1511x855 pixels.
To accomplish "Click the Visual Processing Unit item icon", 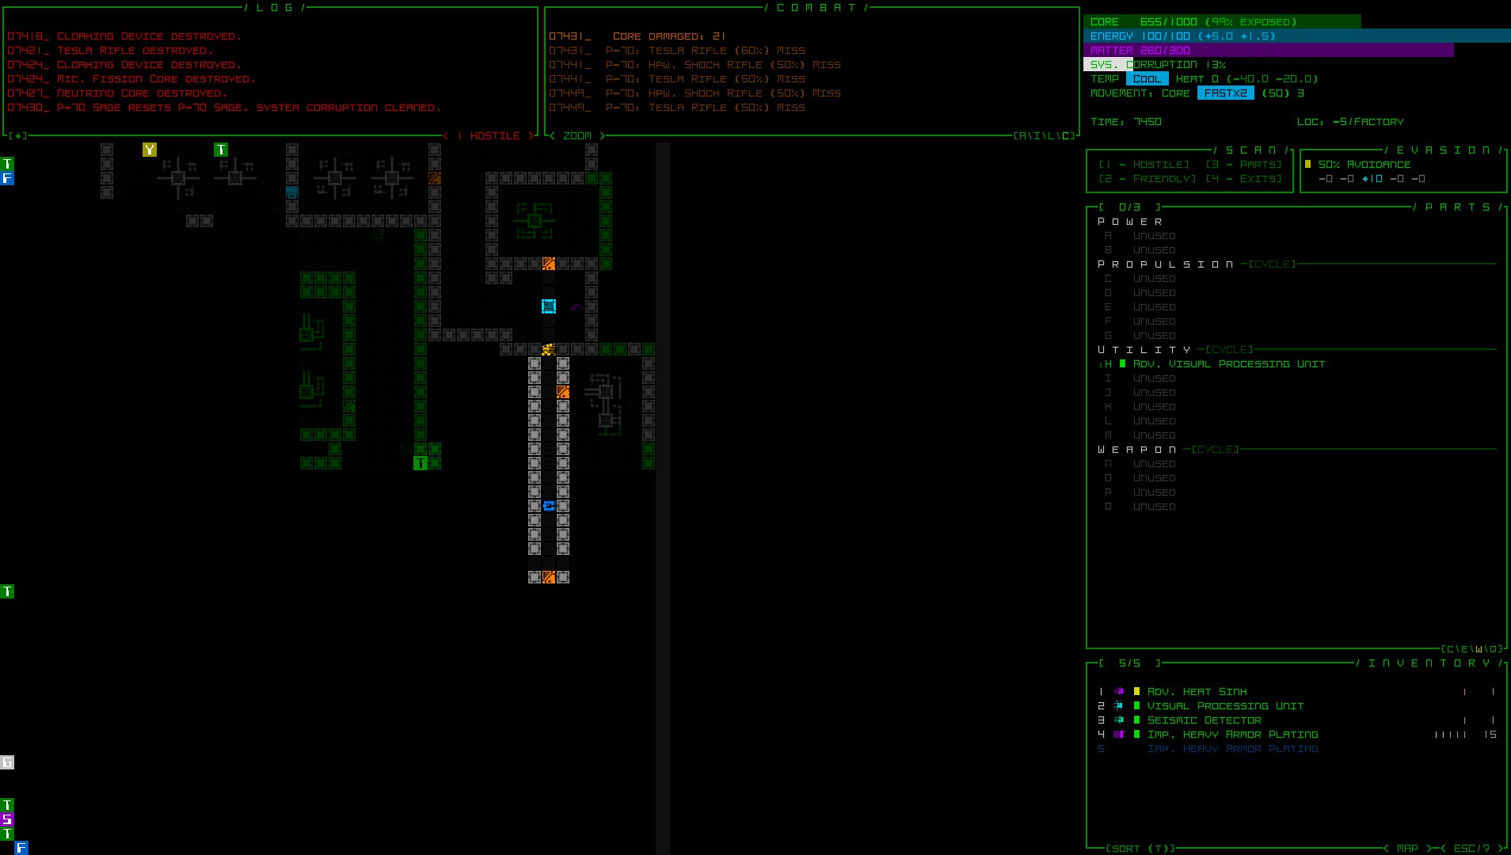I will click(1119, 705).
